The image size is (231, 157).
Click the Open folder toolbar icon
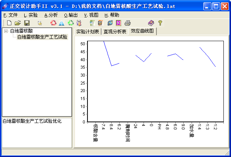pos(17,23)
